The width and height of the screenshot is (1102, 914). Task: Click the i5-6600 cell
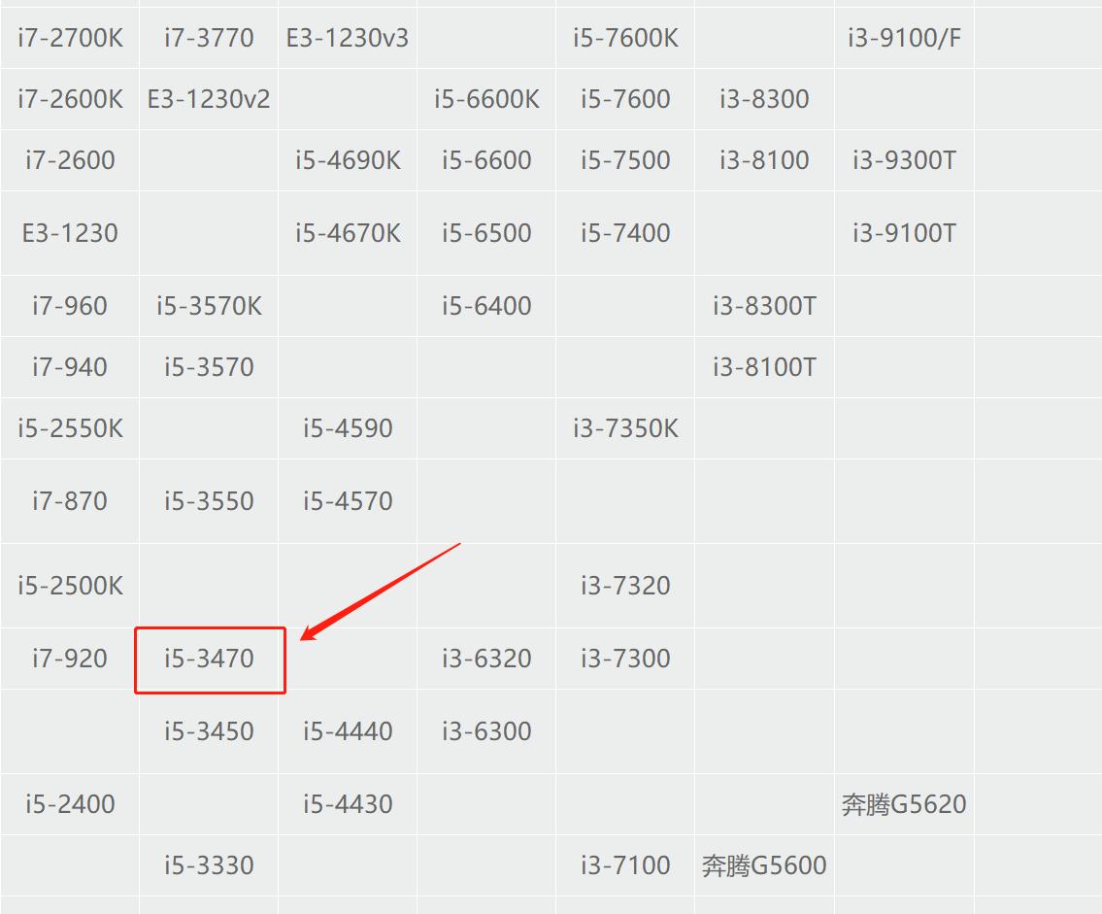coord(486,160)
